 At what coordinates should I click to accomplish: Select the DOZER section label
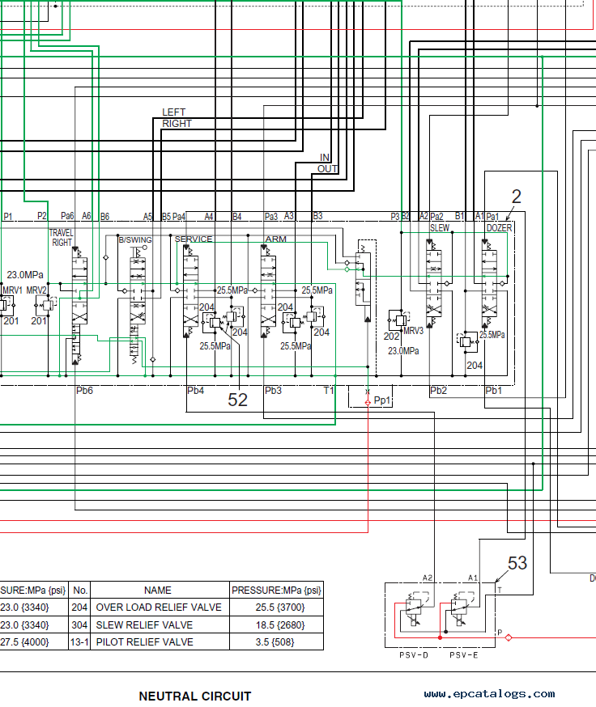(499, 228)
